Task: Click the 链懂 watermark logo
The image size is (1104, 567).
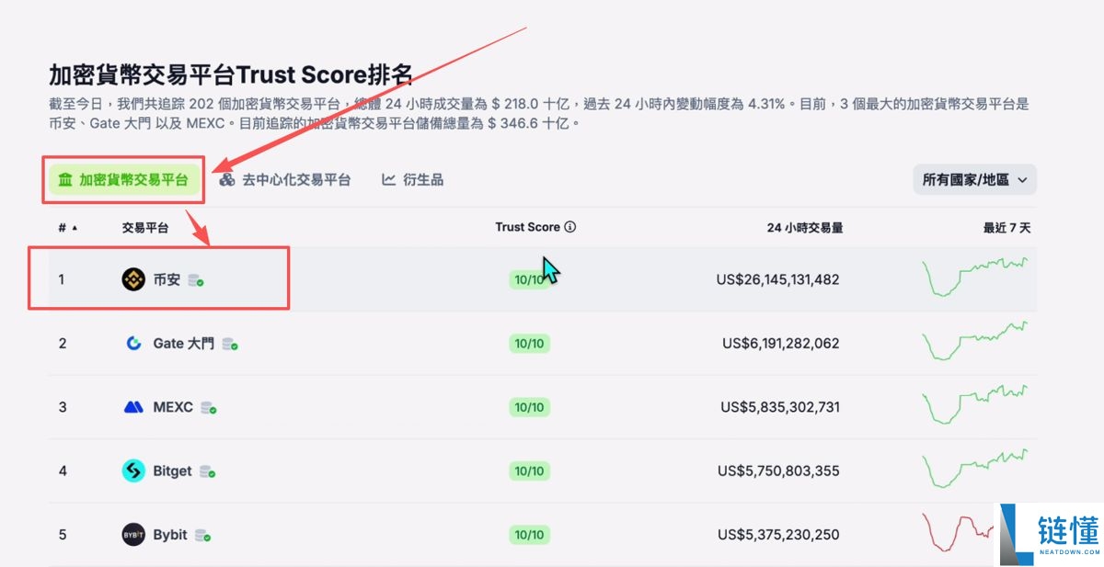Action: pyautogui.click(x=1051, y=534)
